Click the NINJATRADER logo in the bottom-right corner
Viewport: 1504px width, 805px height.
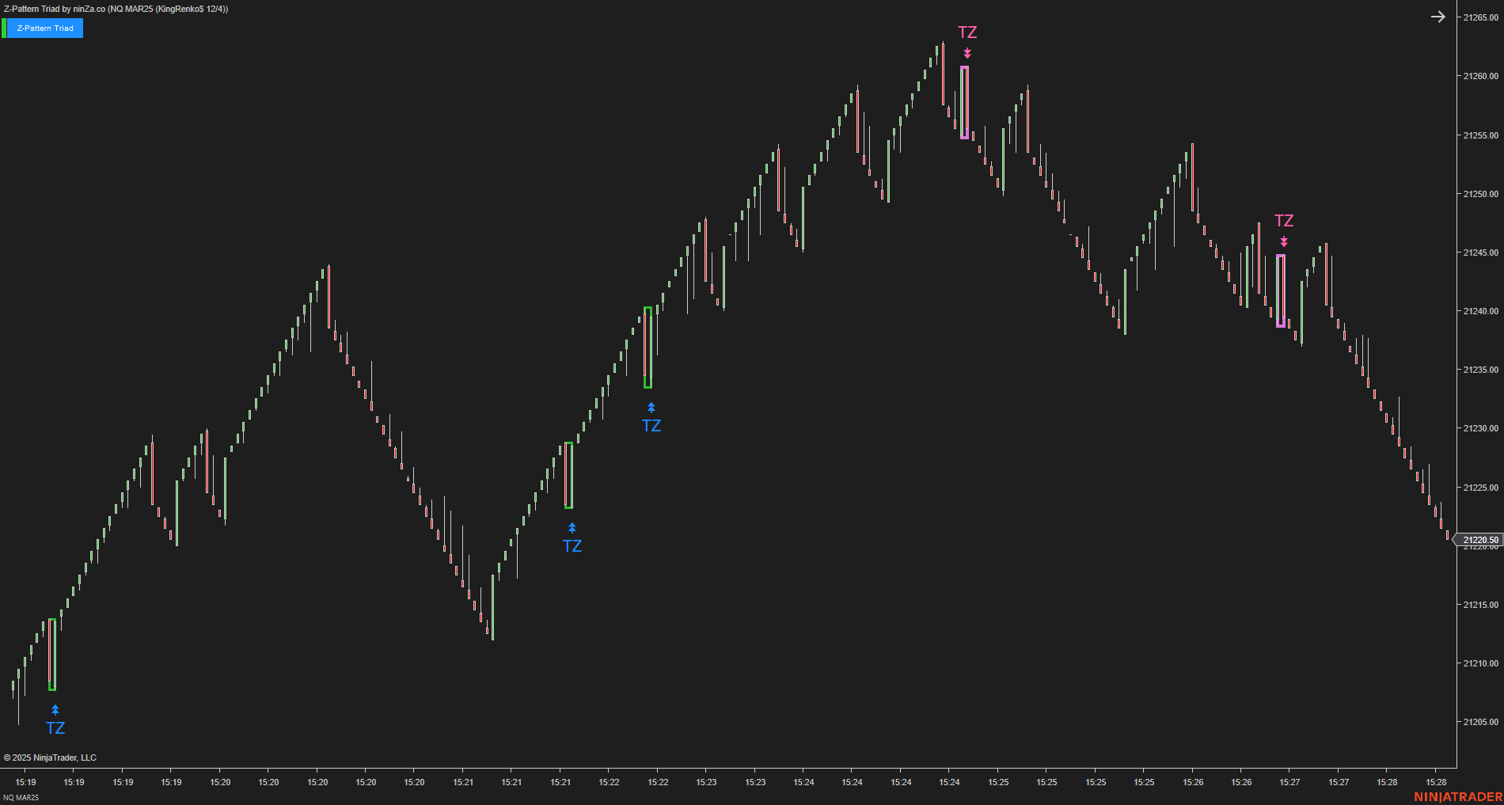1459,798
